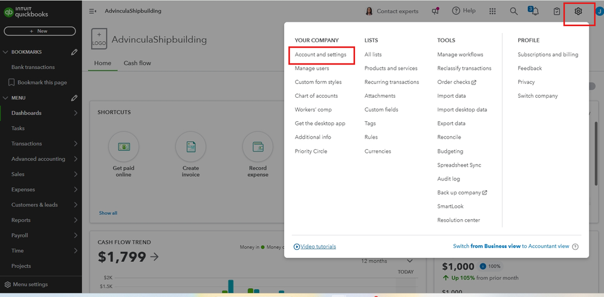Click the add LOGO placeholder
Viewport: 604px width, 297px height.
point(99,39)
